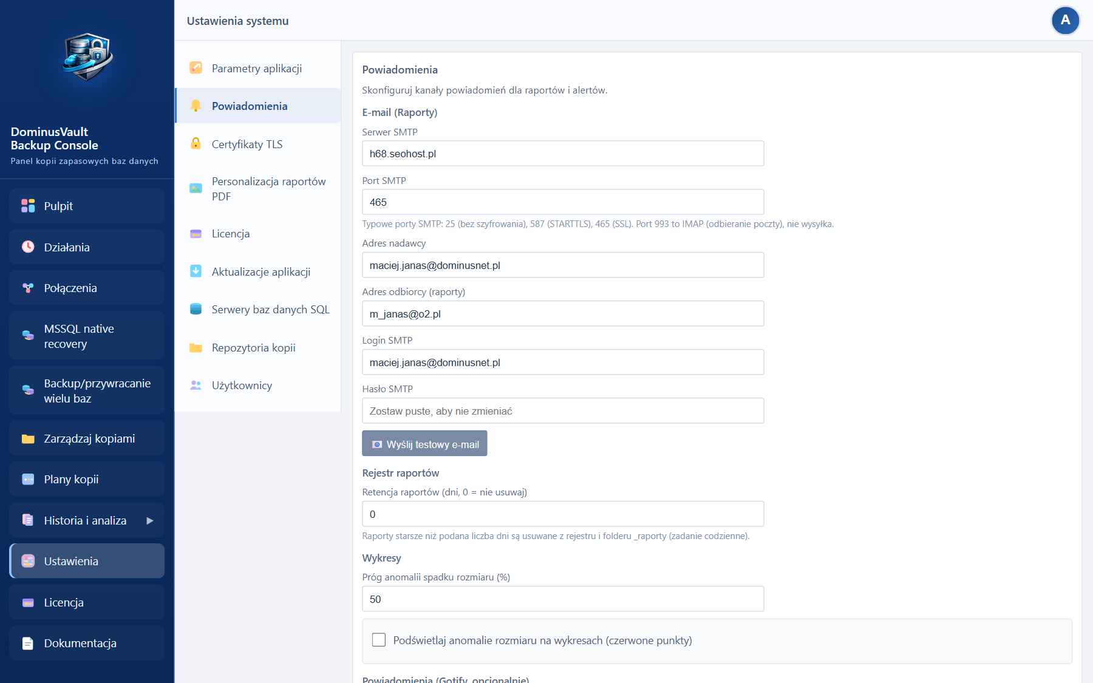This screenshot has width=1093, height=683.
Task: Focus the Port SMTP field
Action: point(563,202)
